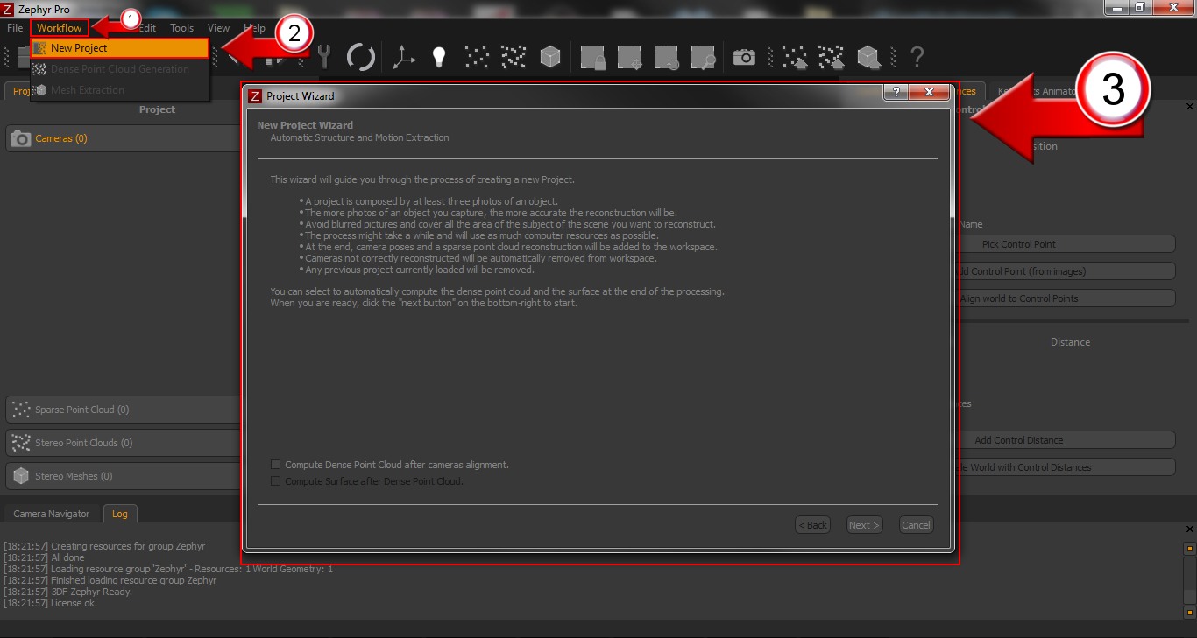Click the selection box with magnifier icon
Screen dimensions: 1197x638
point(703,58)
